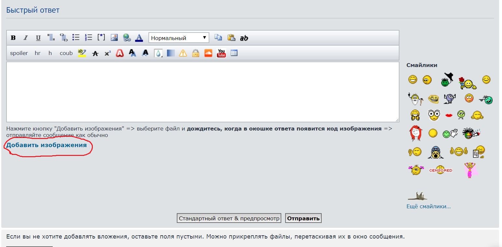
Task: Insert an image via toolbar icon
Action: tap(114, 37)
